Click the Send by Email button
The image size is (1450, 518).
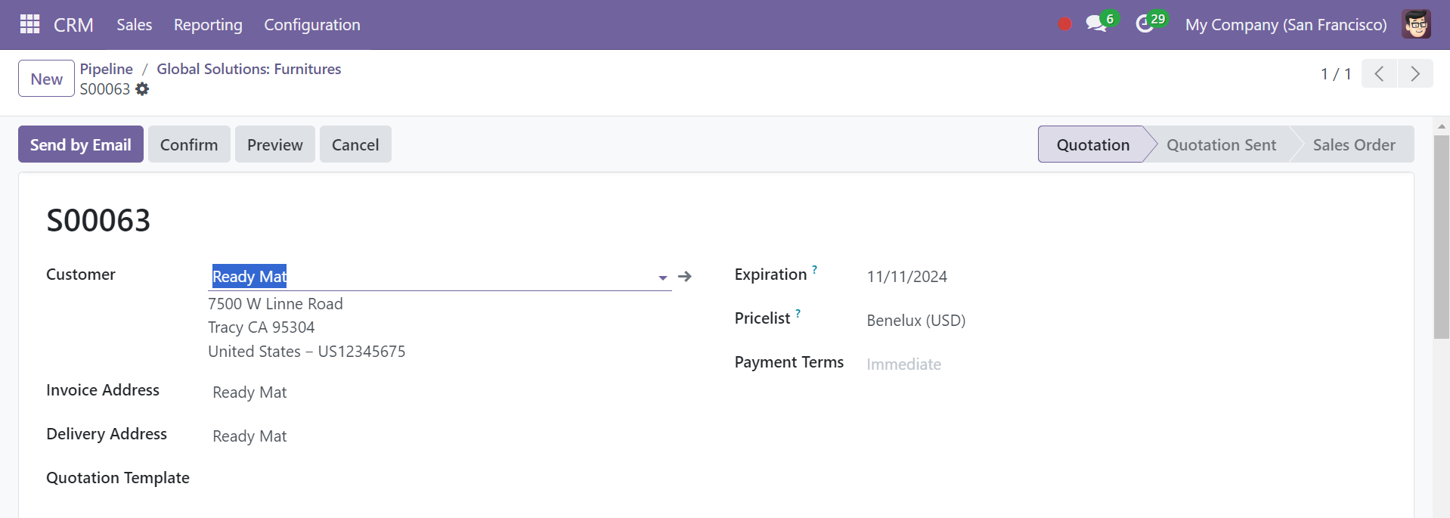click(81, 144)
